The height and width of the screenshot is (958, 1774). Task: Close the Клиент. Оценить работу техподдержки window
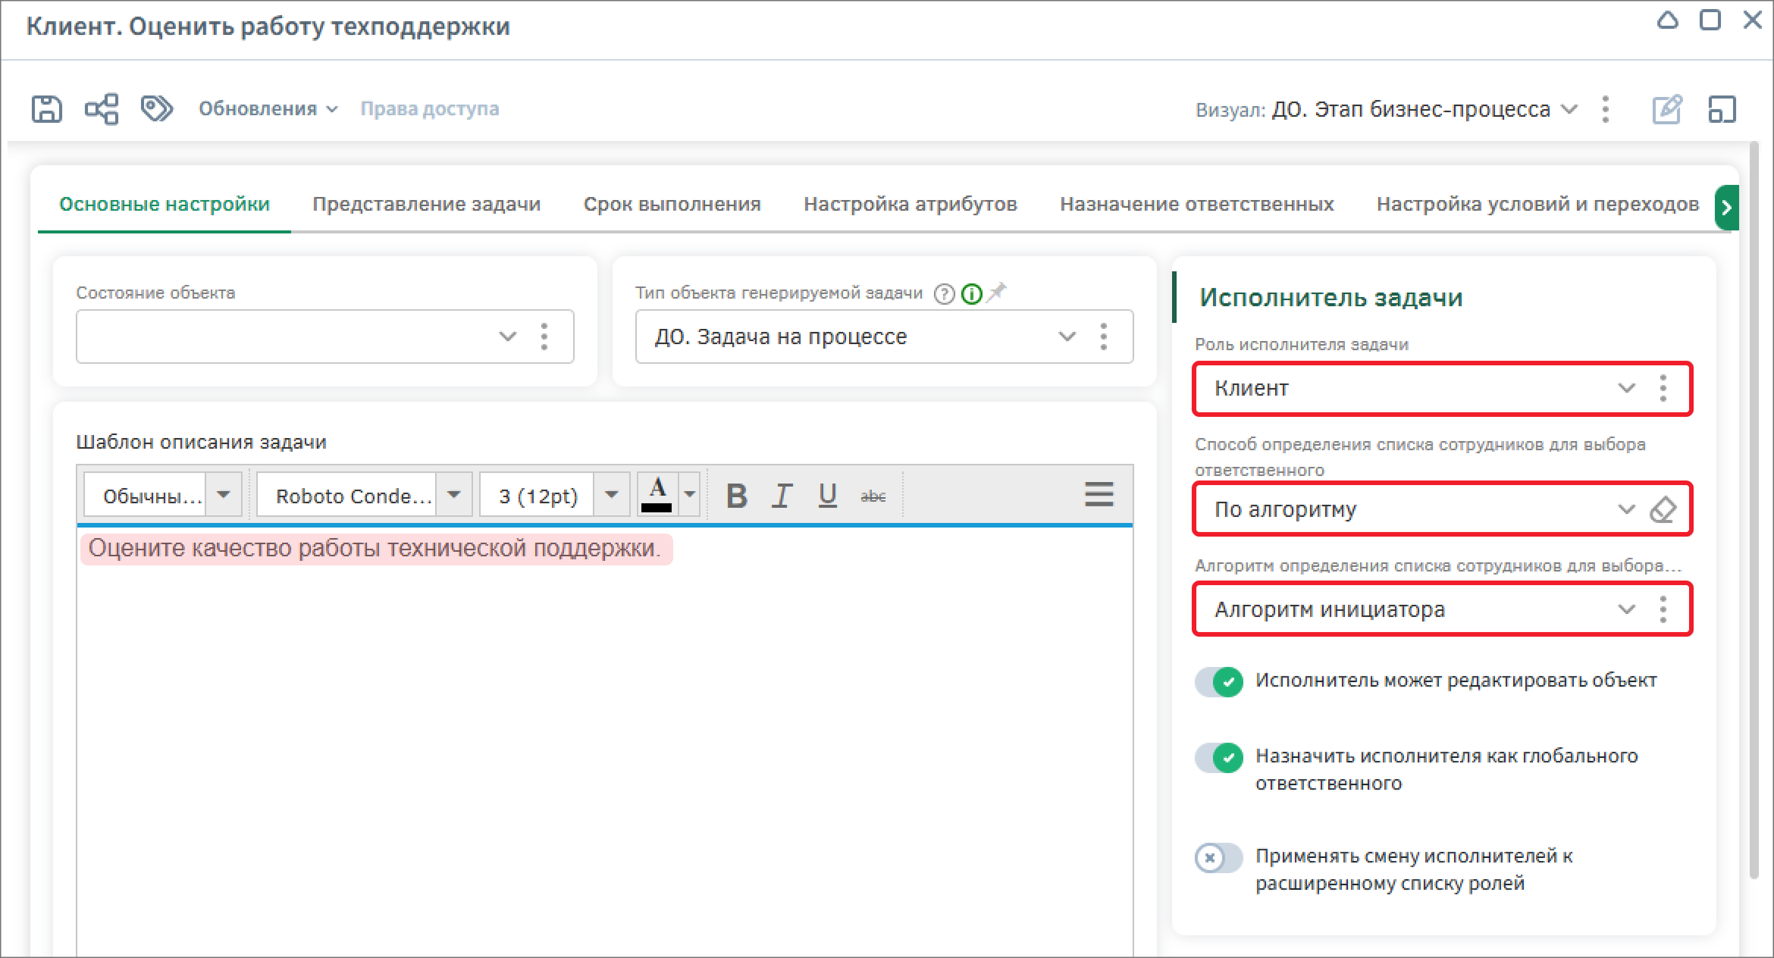tap(1753, 20)
